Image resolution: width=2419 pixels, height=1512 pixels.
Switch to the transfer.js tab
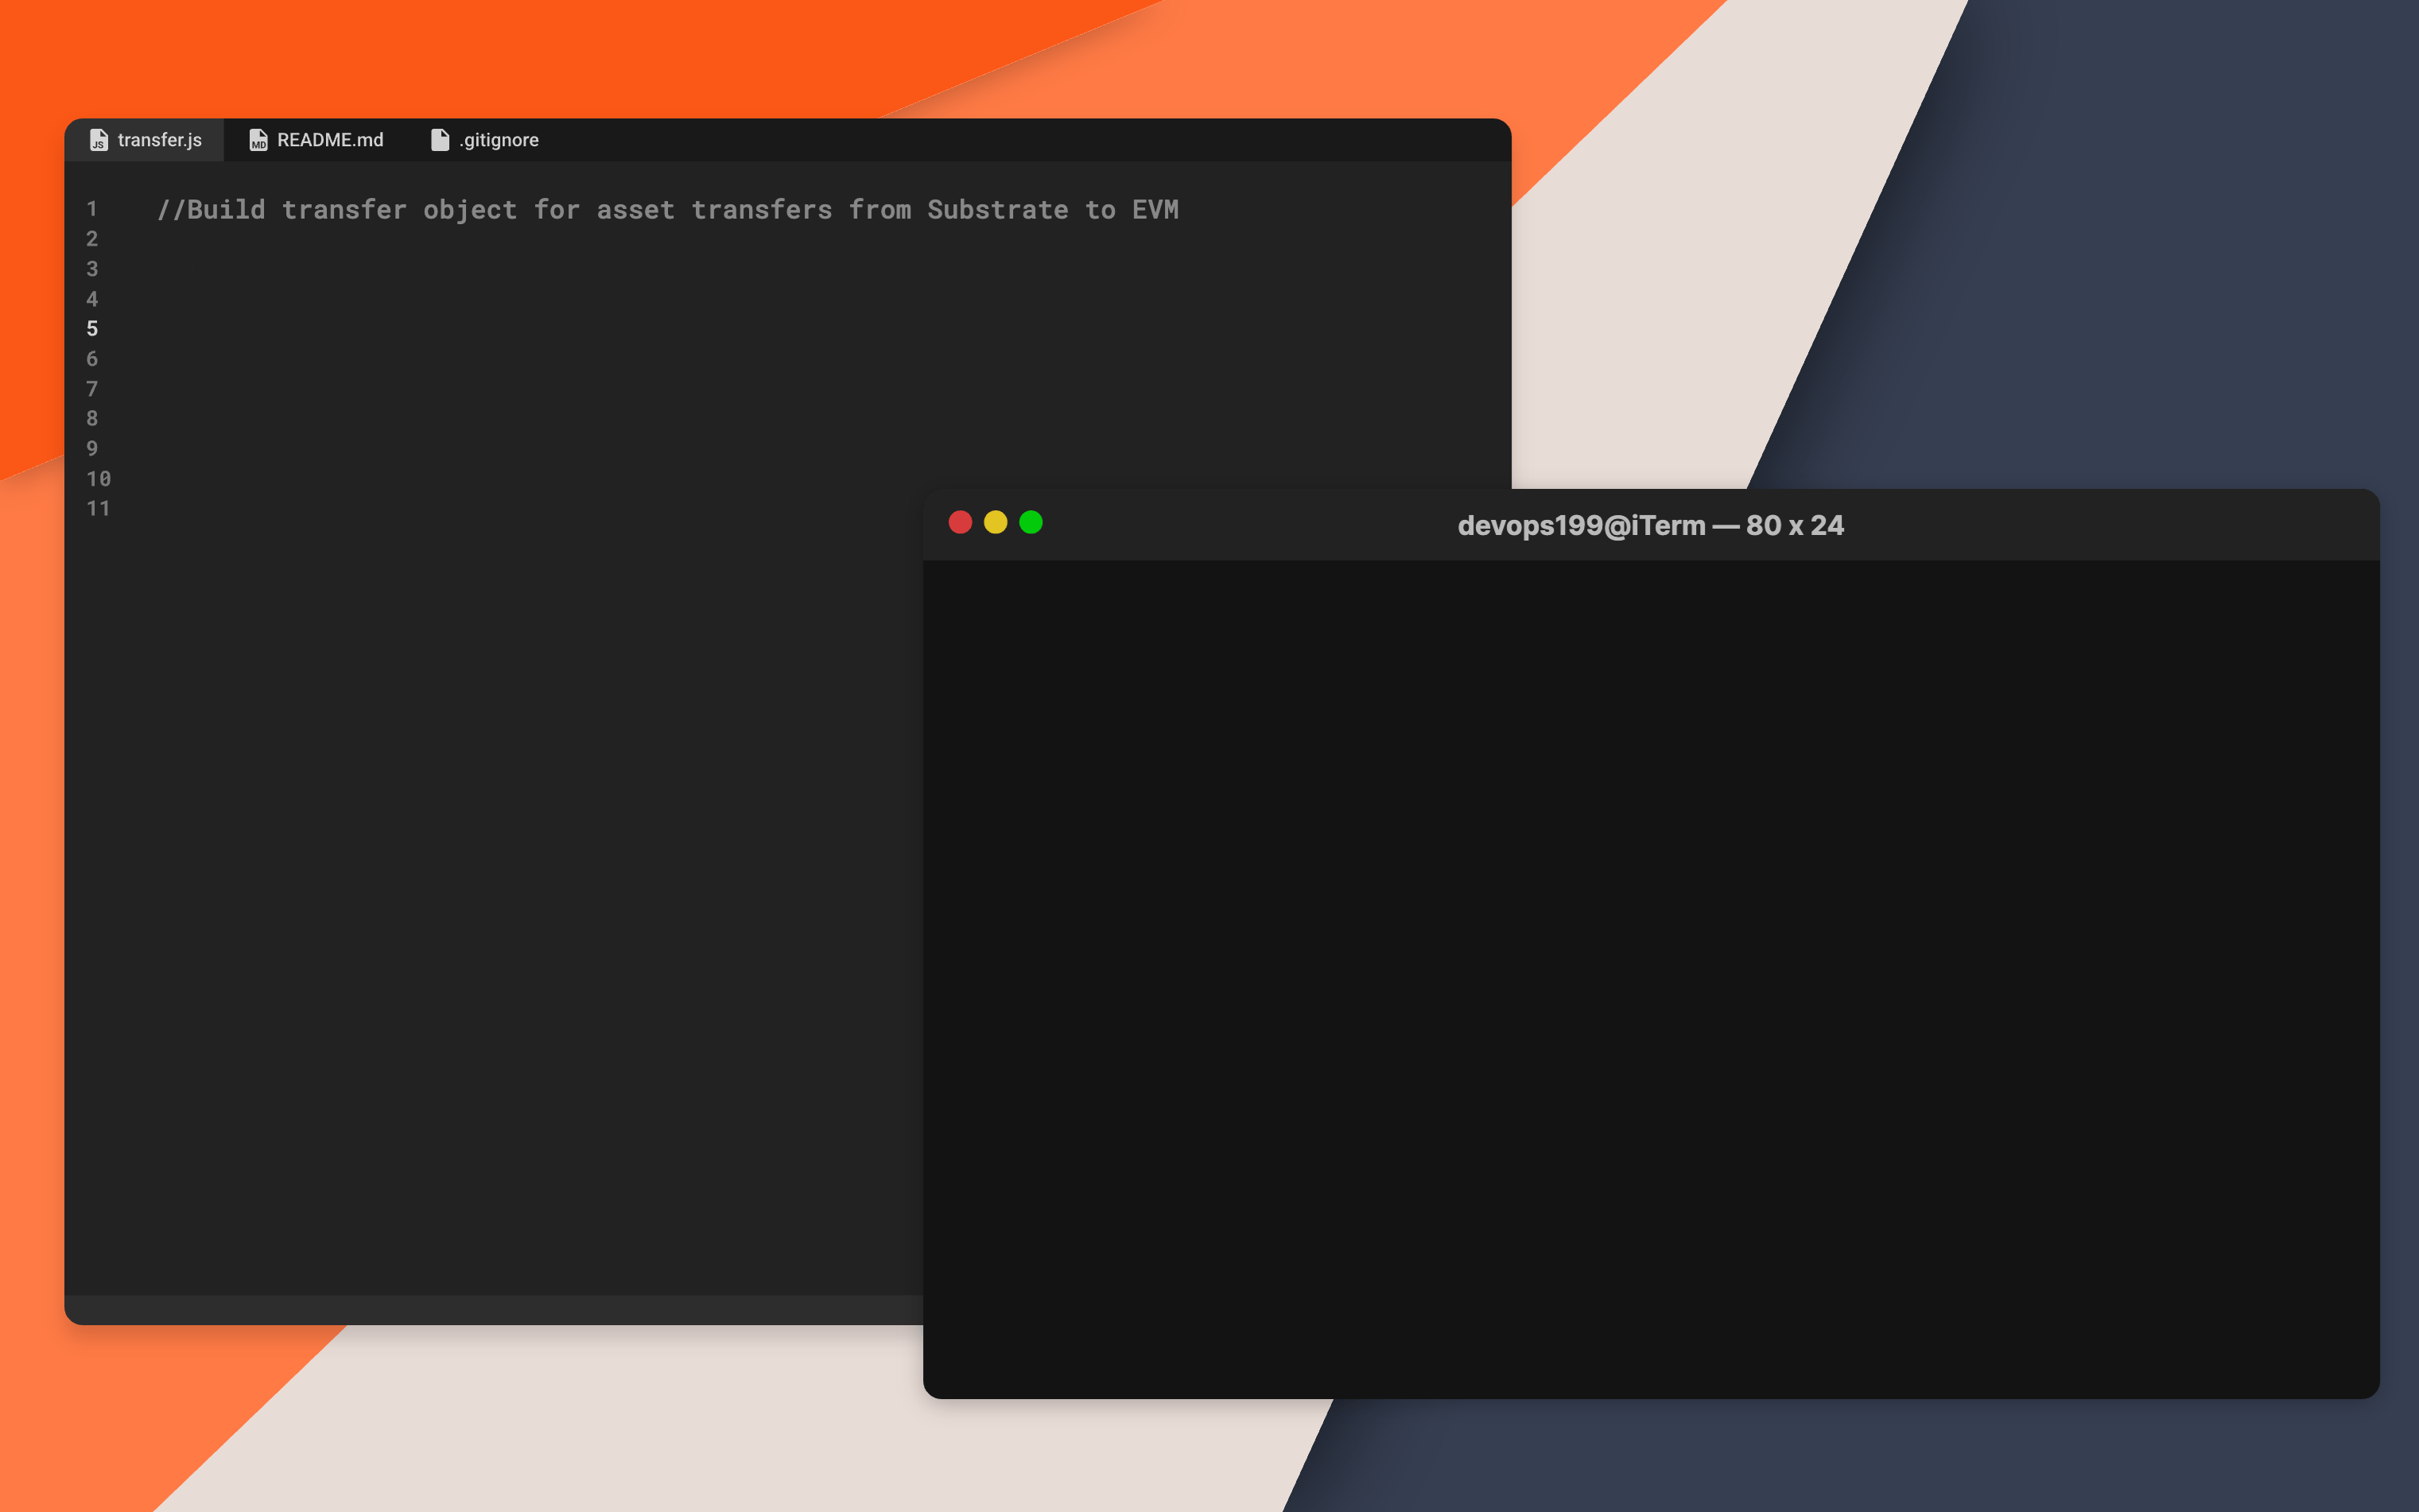[x=159, y=140]
